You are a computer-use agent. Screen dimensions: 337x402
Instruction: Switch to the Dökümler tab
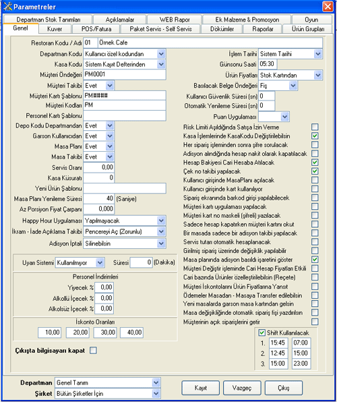click(x=222, y=29)
